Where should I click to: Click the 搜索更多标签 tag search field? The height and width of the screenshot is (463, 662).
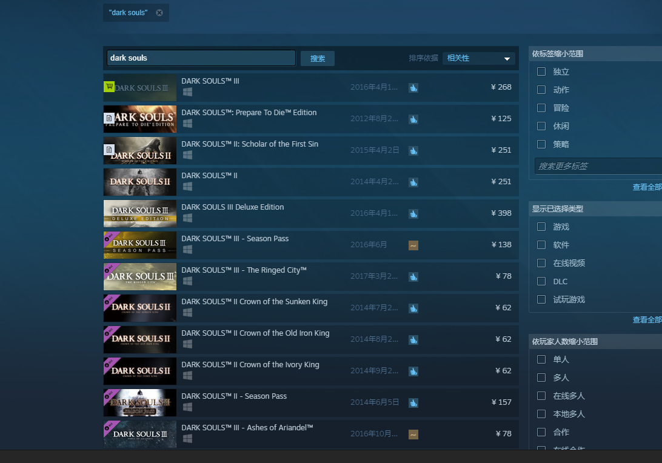598,166
